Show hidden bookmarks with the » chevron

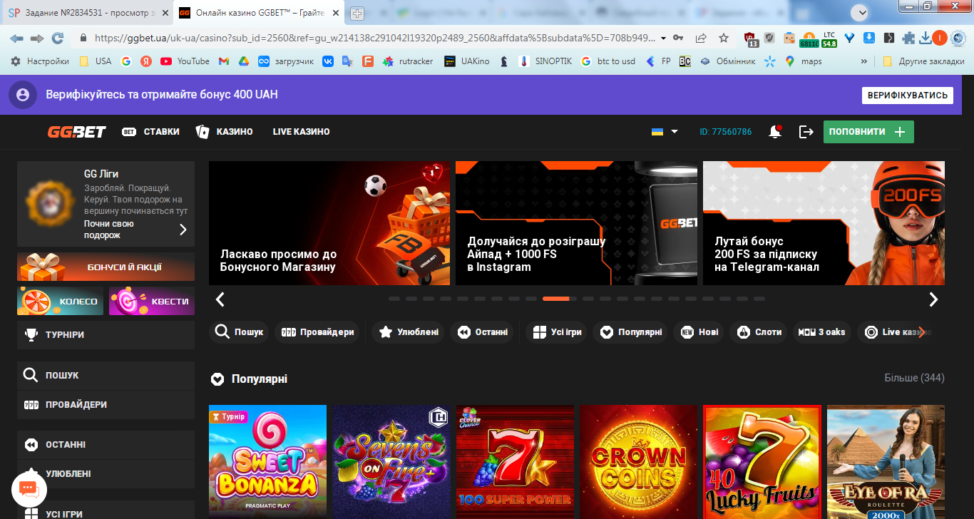click(864, 61)
